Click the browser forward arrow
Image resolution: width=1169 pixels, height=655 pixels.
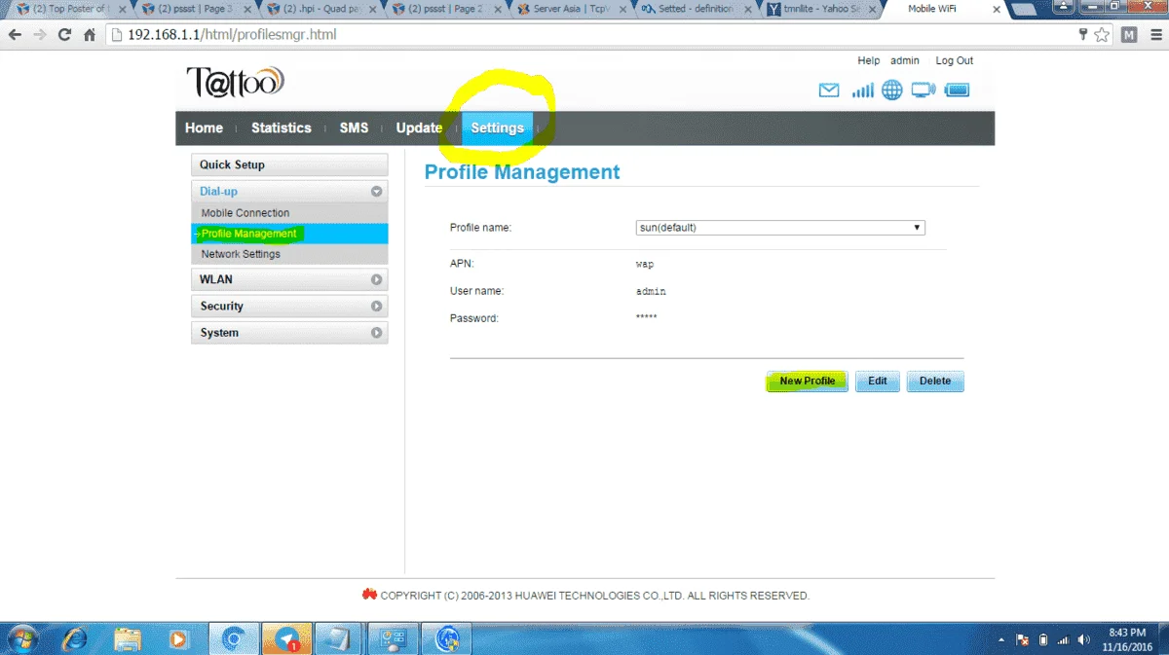point(40,35)
